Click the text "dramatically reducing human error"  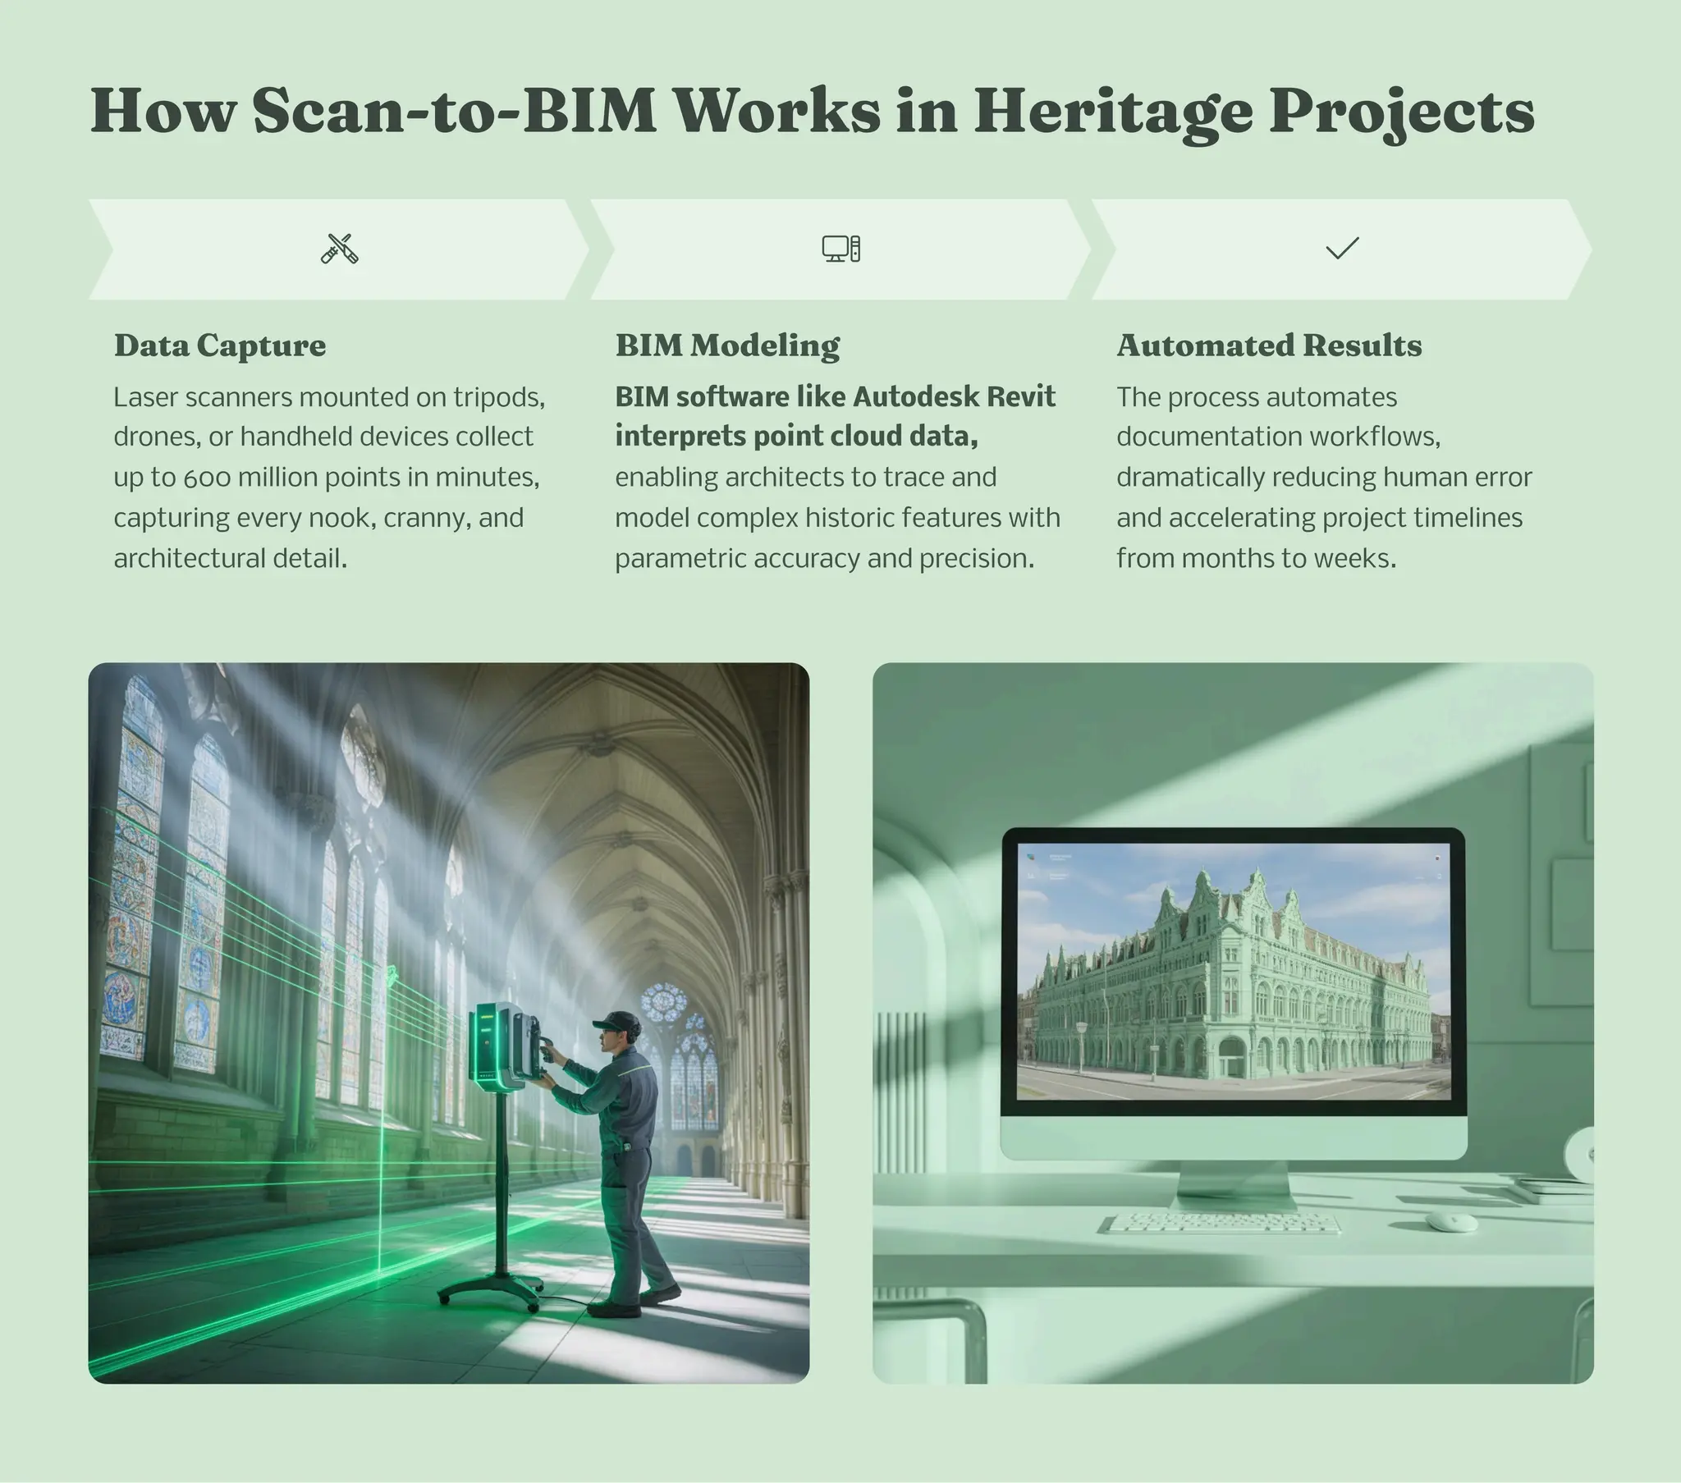[x=1323, y=477]
